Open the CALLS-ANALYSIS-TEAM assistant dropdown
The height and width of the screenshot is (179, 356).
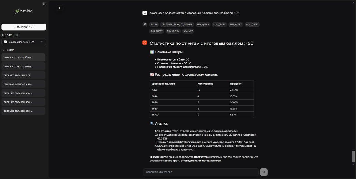[x=24, y=42]
